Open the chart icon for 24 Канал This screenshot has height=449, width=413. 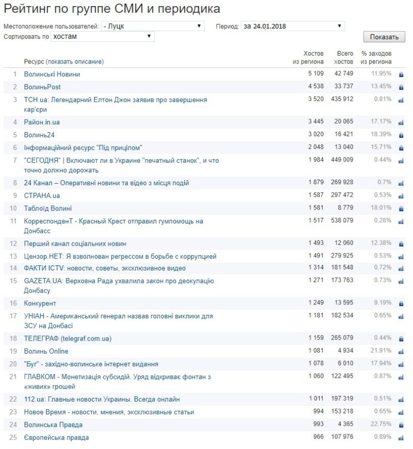click(401, 183)
